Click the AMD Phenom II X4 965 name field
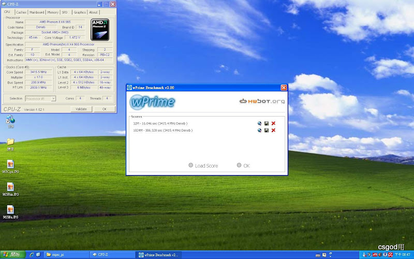 coord(55,22)
